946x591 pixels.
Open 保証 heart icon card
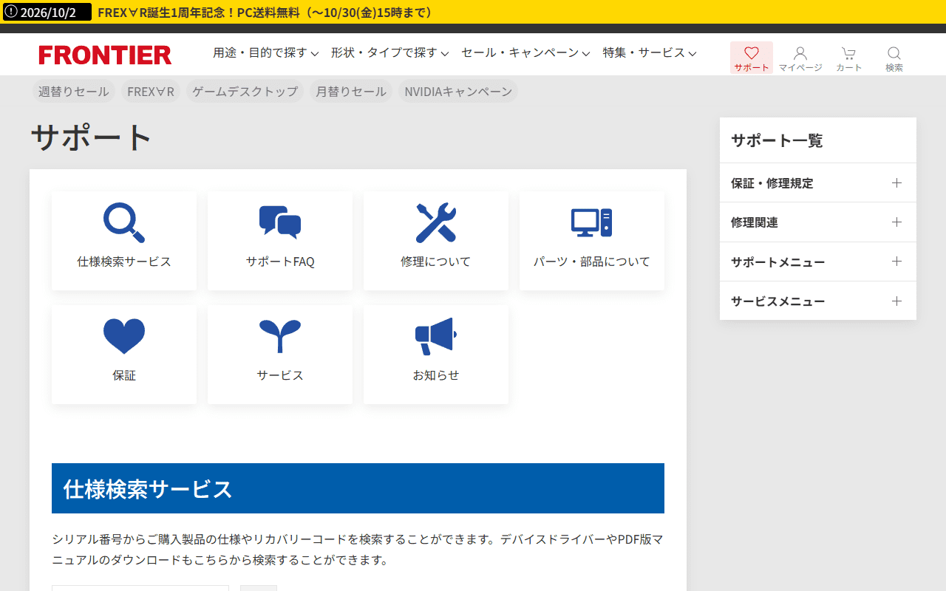point(124,355)
